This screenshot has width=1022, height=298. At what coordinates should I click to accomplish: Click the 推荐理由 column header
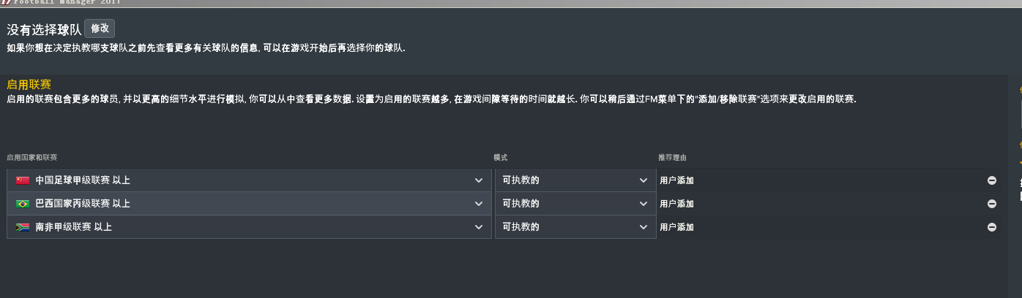coord(672,158)
